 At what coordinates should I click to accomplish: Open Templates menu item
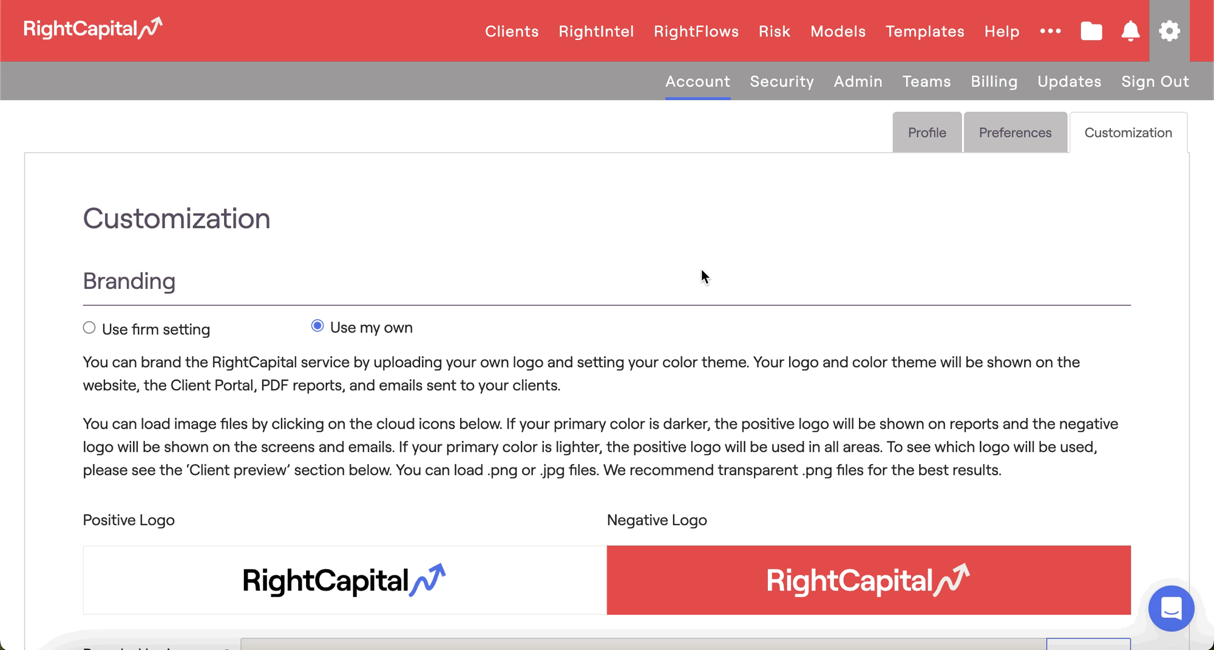point(925,32)
